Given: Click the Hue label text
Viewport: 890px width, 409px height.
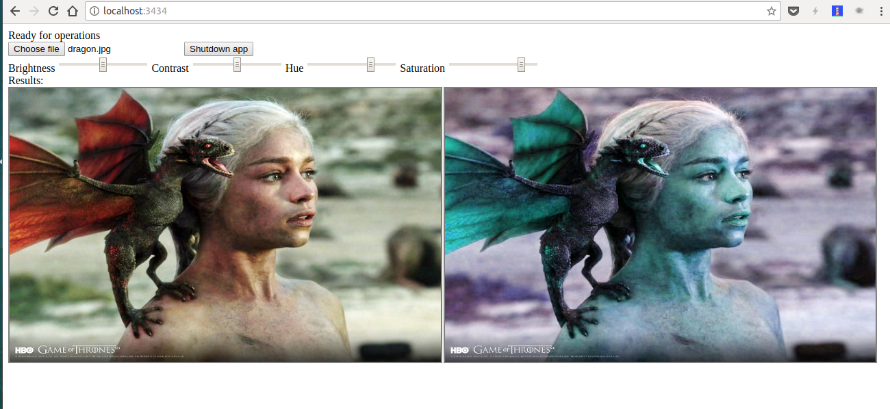Looking at the screenshot, I should [x=294, y=68].
